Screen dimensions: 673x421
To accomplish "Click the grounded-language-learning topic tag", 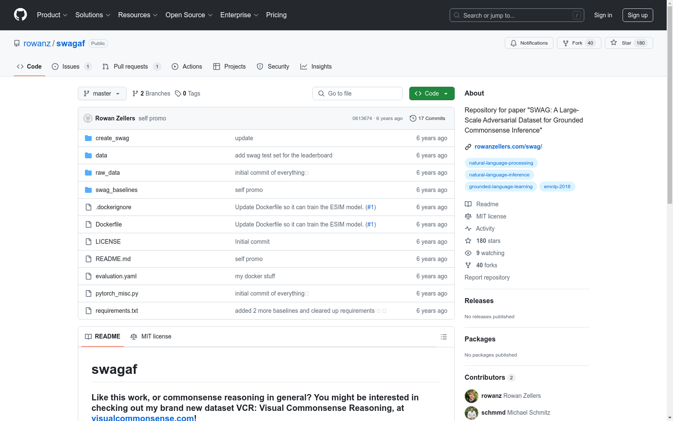I will (501, 187).
